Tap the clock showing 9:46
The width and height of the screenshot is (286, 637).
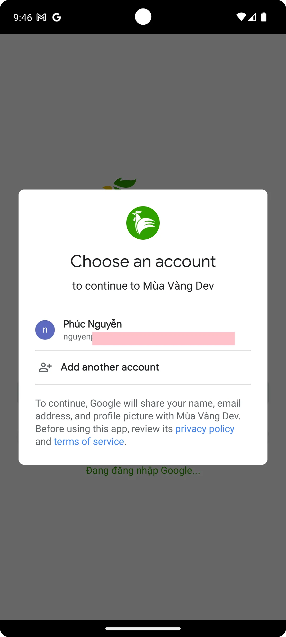tap(22, 17)
